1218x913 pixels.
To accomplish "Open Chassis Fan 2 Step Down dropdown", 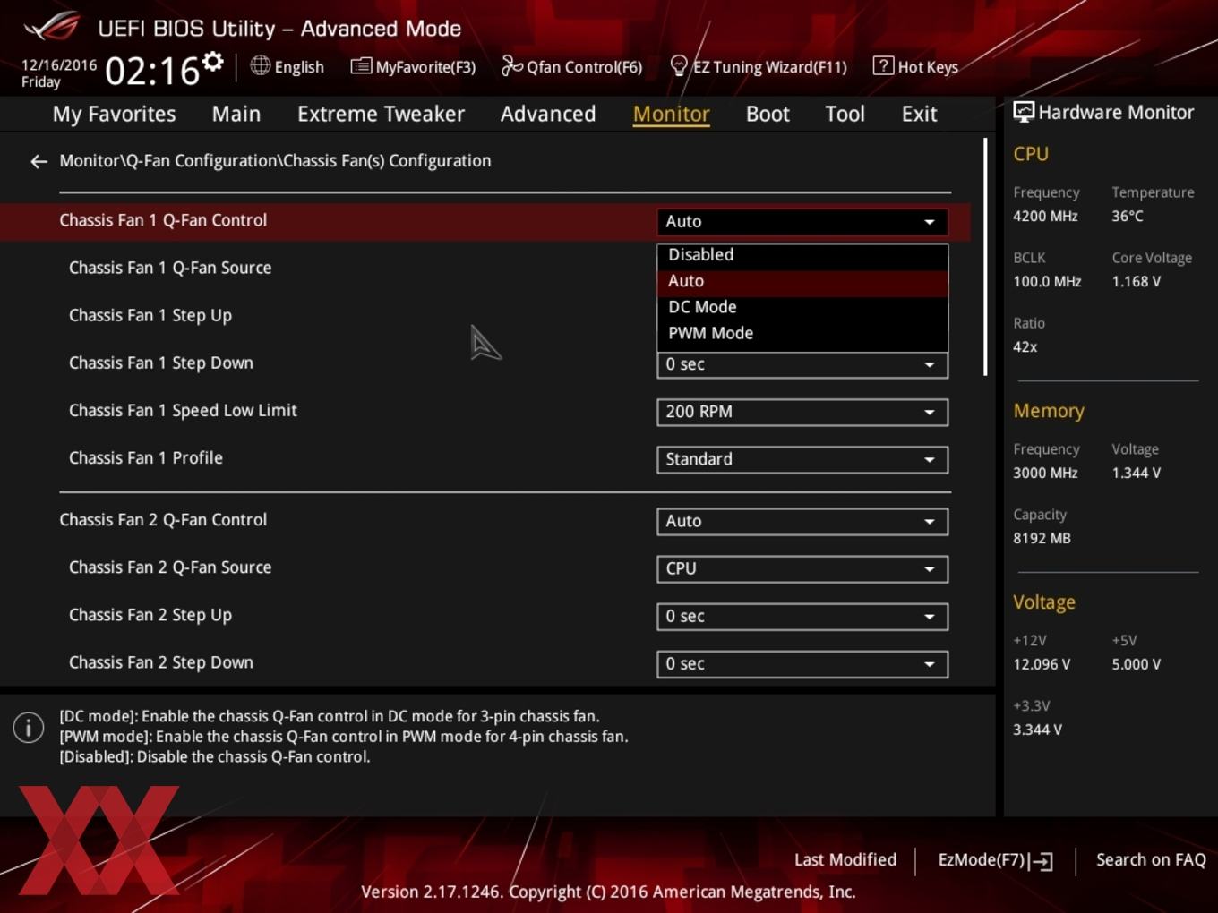I will pos(802,663).
